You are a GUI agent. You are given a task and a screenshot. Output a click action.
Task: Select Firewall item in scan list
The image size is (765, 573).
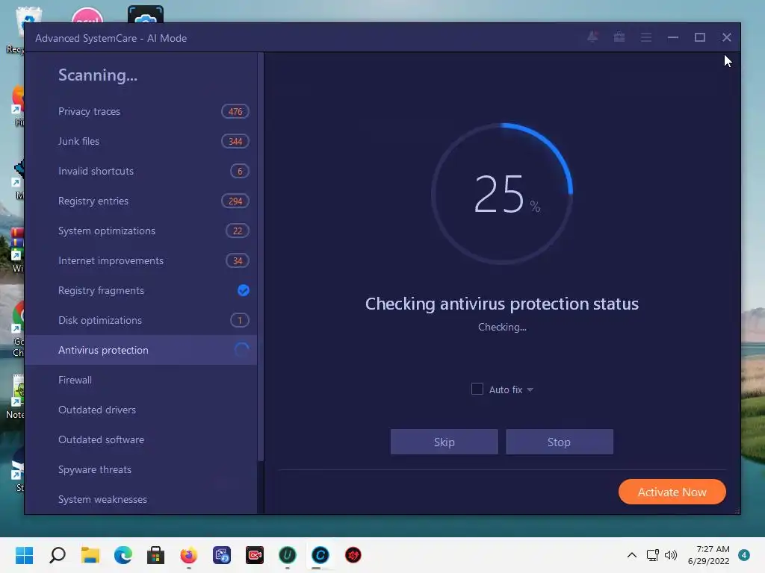pos(140,380)
